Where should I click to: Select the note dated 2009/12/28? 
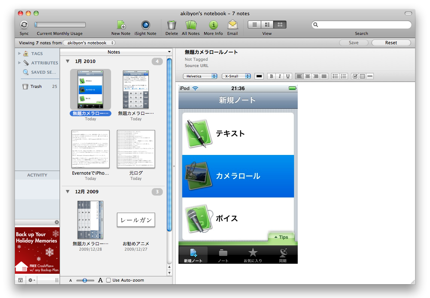[91, 220]
